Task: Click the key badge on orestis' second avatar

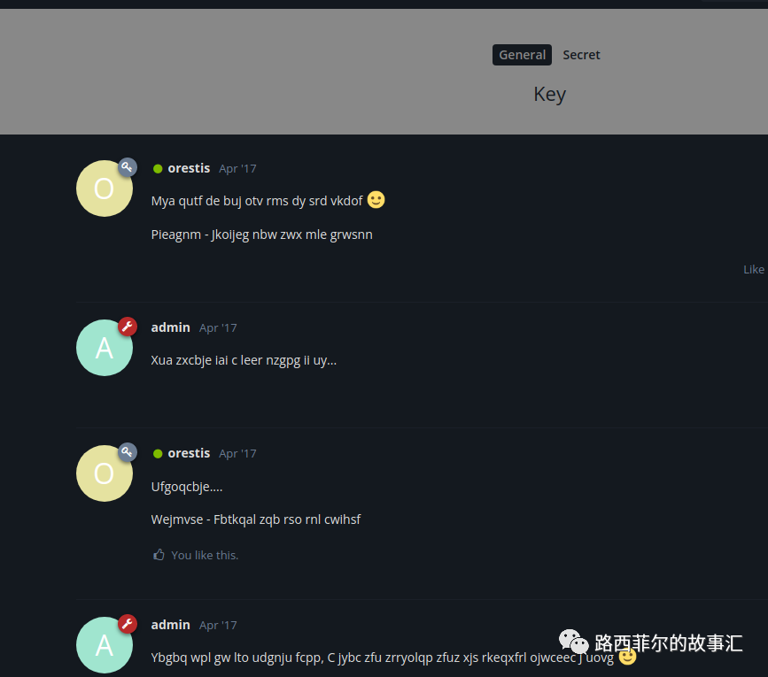Action: pos(128,452)
